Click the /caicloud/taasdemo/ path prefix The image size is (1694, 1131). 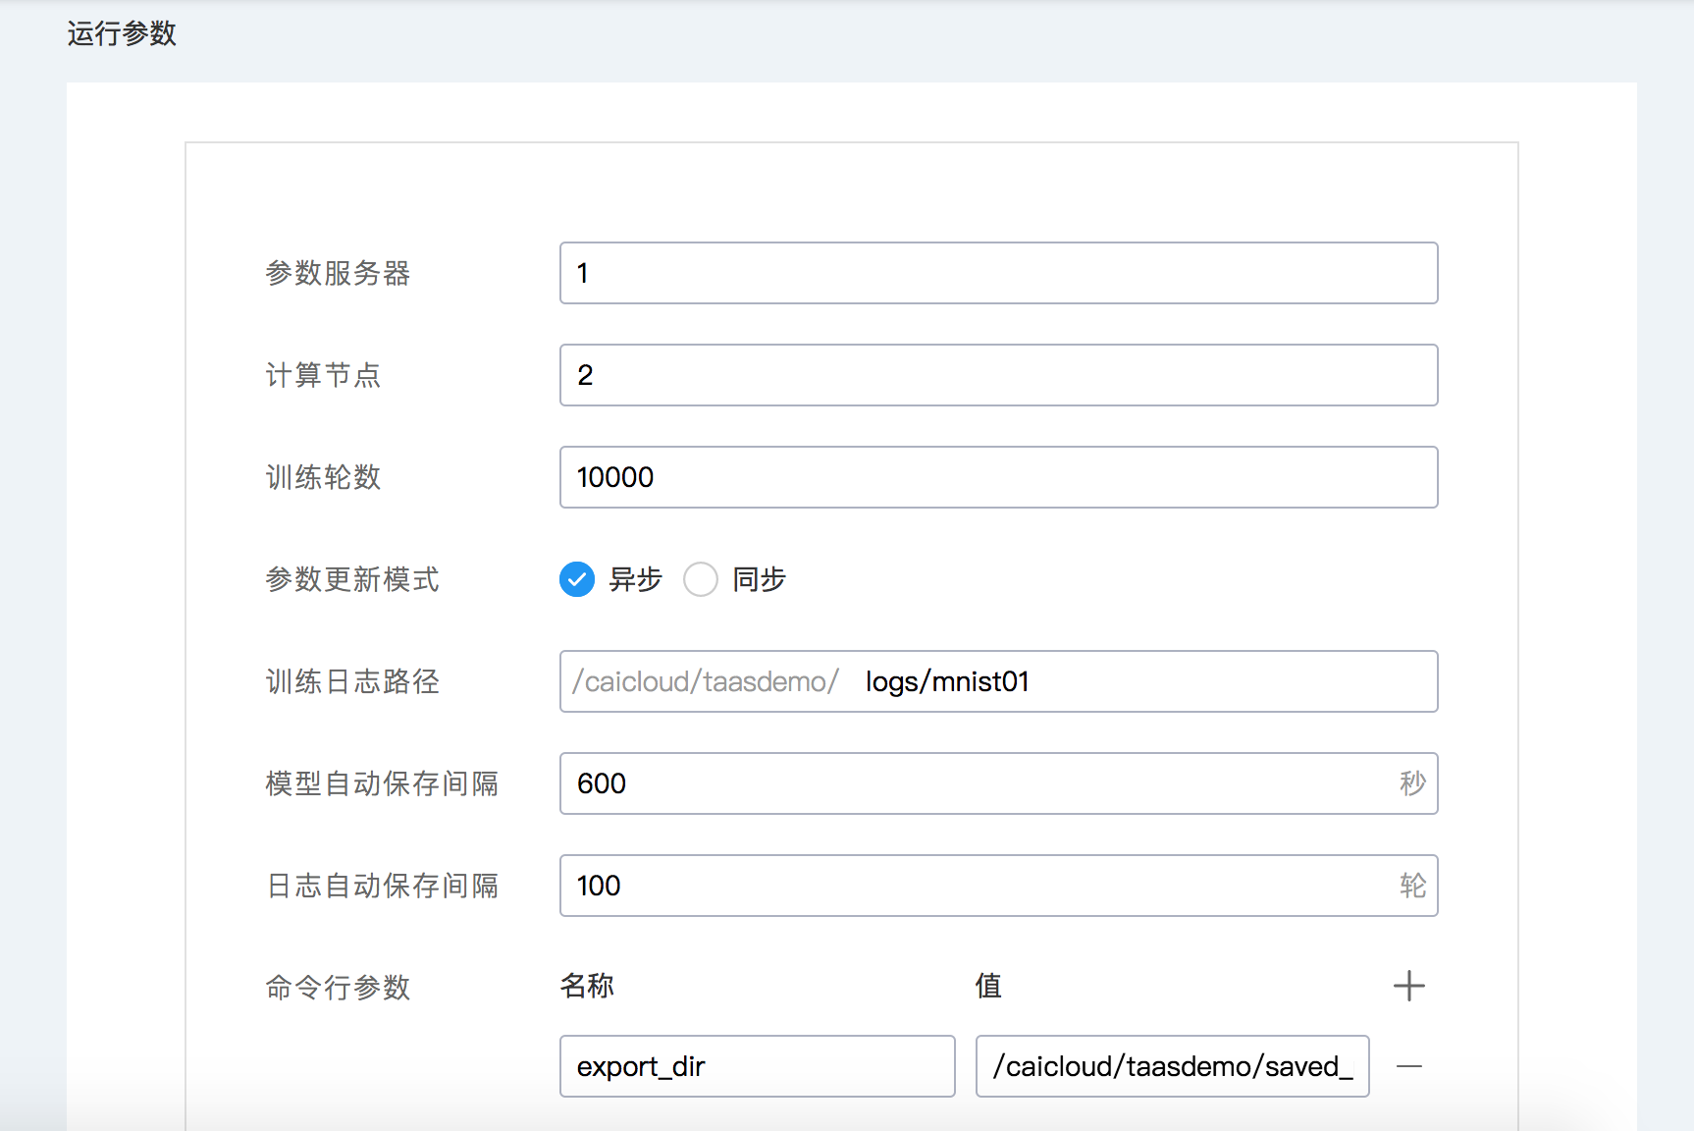point(706,681)
